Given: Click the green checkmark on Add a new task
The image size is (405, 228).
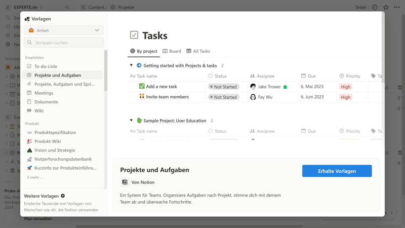Looking at the screenshot, I should (142, 87).
